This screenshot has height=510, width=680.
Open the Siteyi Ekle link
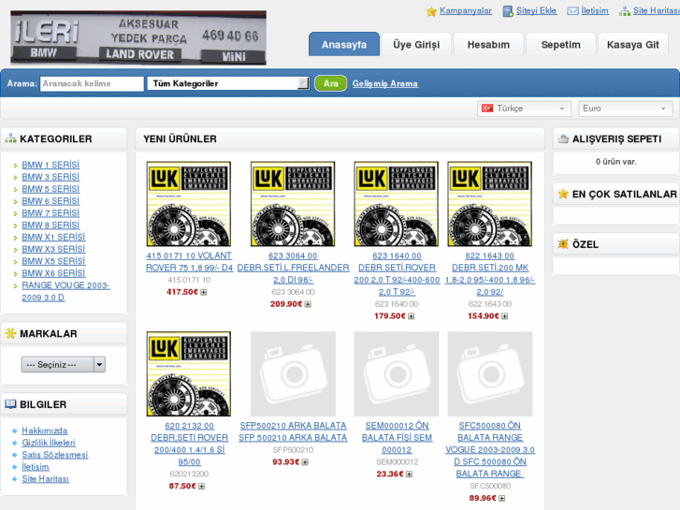[537, 11]
